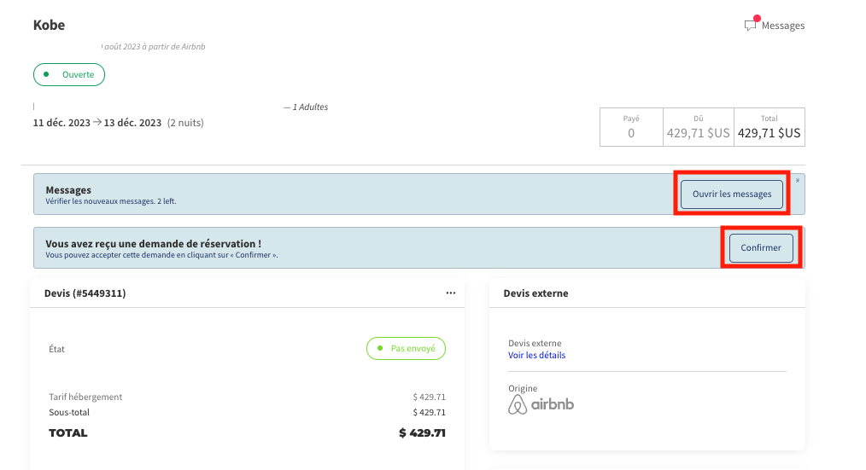Screen dimensions: 866x470
Task: Open Voir les détails link
Action: click(537, 355)
